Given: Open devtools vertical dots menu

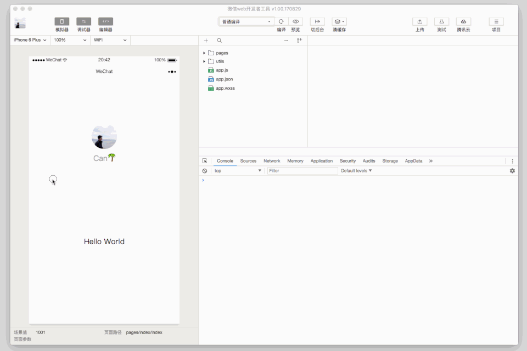Looking at the screenshot, I should [512, 161].
